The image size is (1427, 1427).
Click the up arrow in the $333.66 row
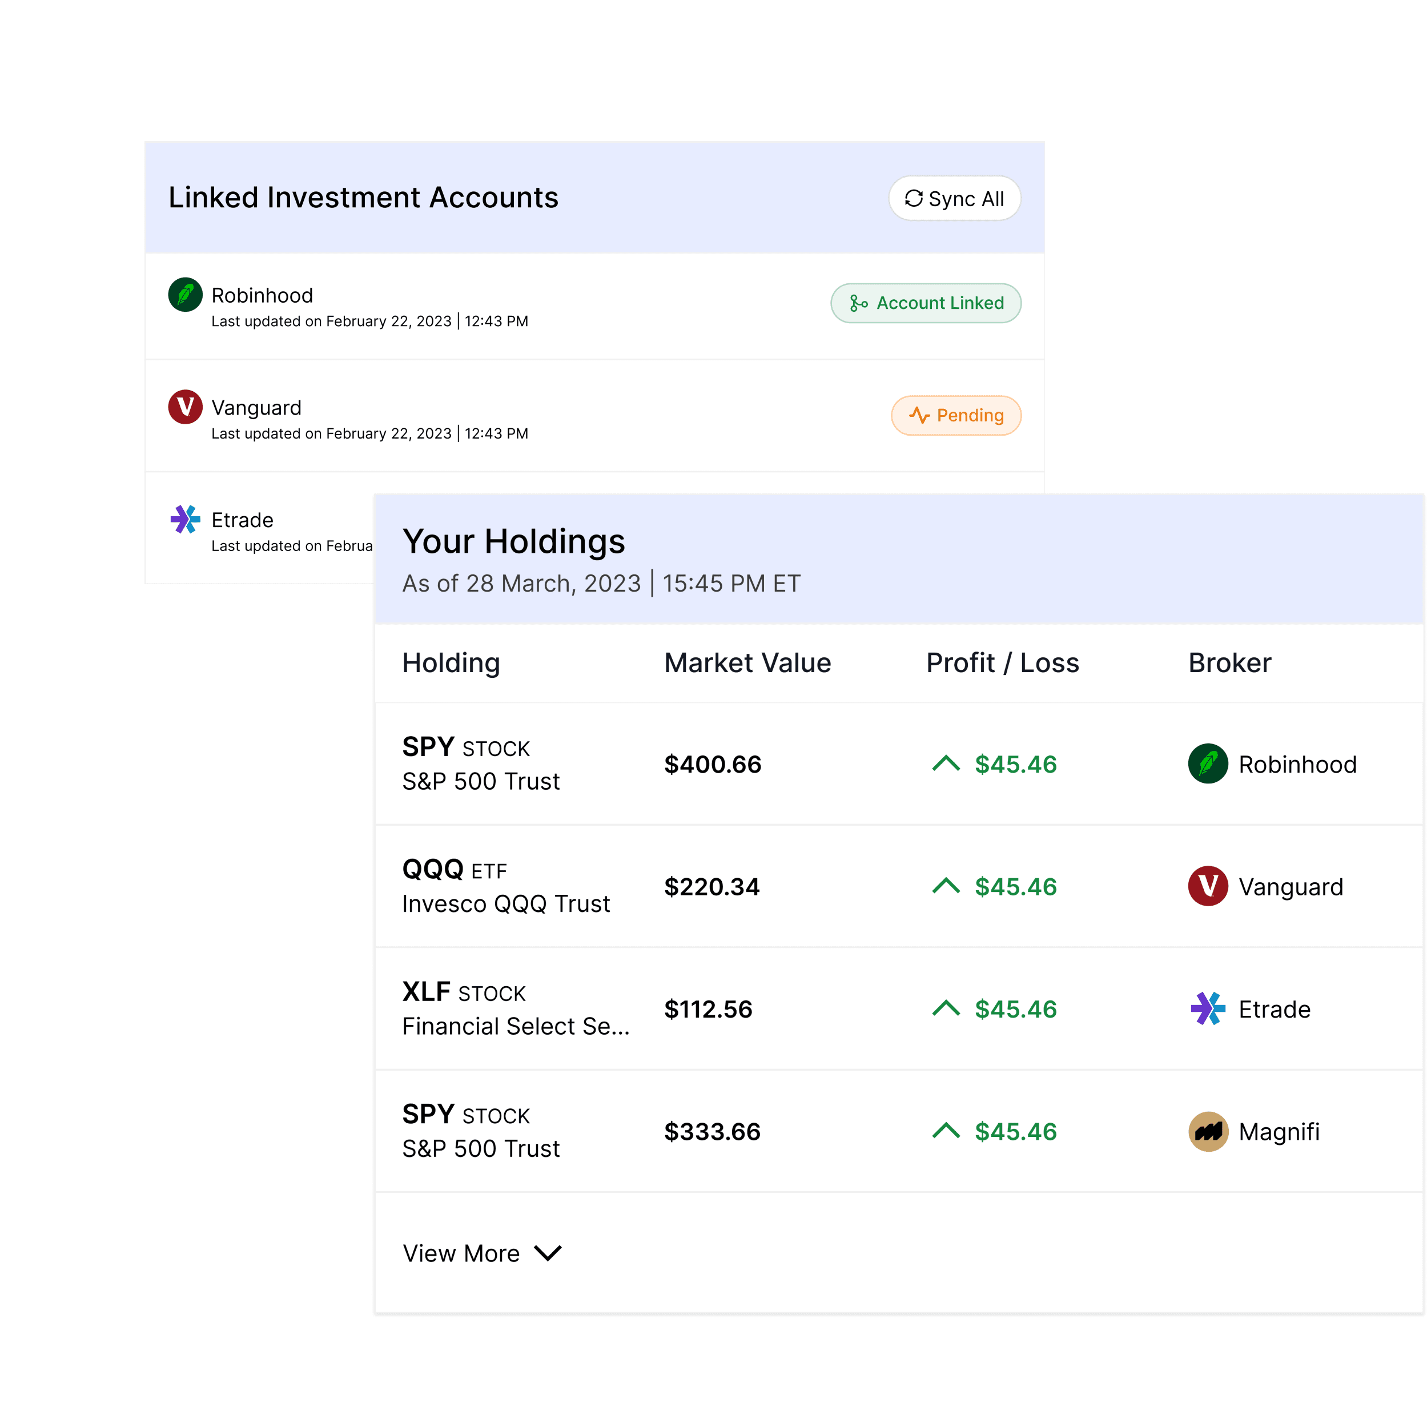946,1131
